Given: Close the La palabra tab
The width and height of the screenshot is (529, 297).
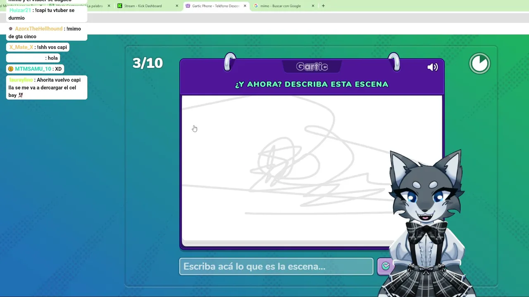Looking at the screenshot, I should click(109, 6).
